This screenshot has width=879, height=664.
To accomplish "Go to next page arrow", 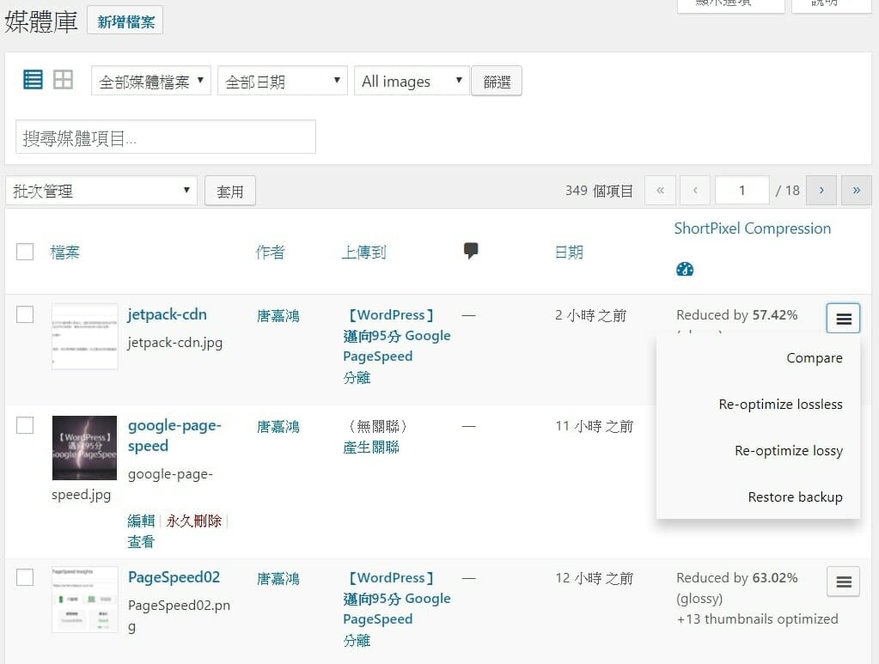I will click(x=821, y=191).
